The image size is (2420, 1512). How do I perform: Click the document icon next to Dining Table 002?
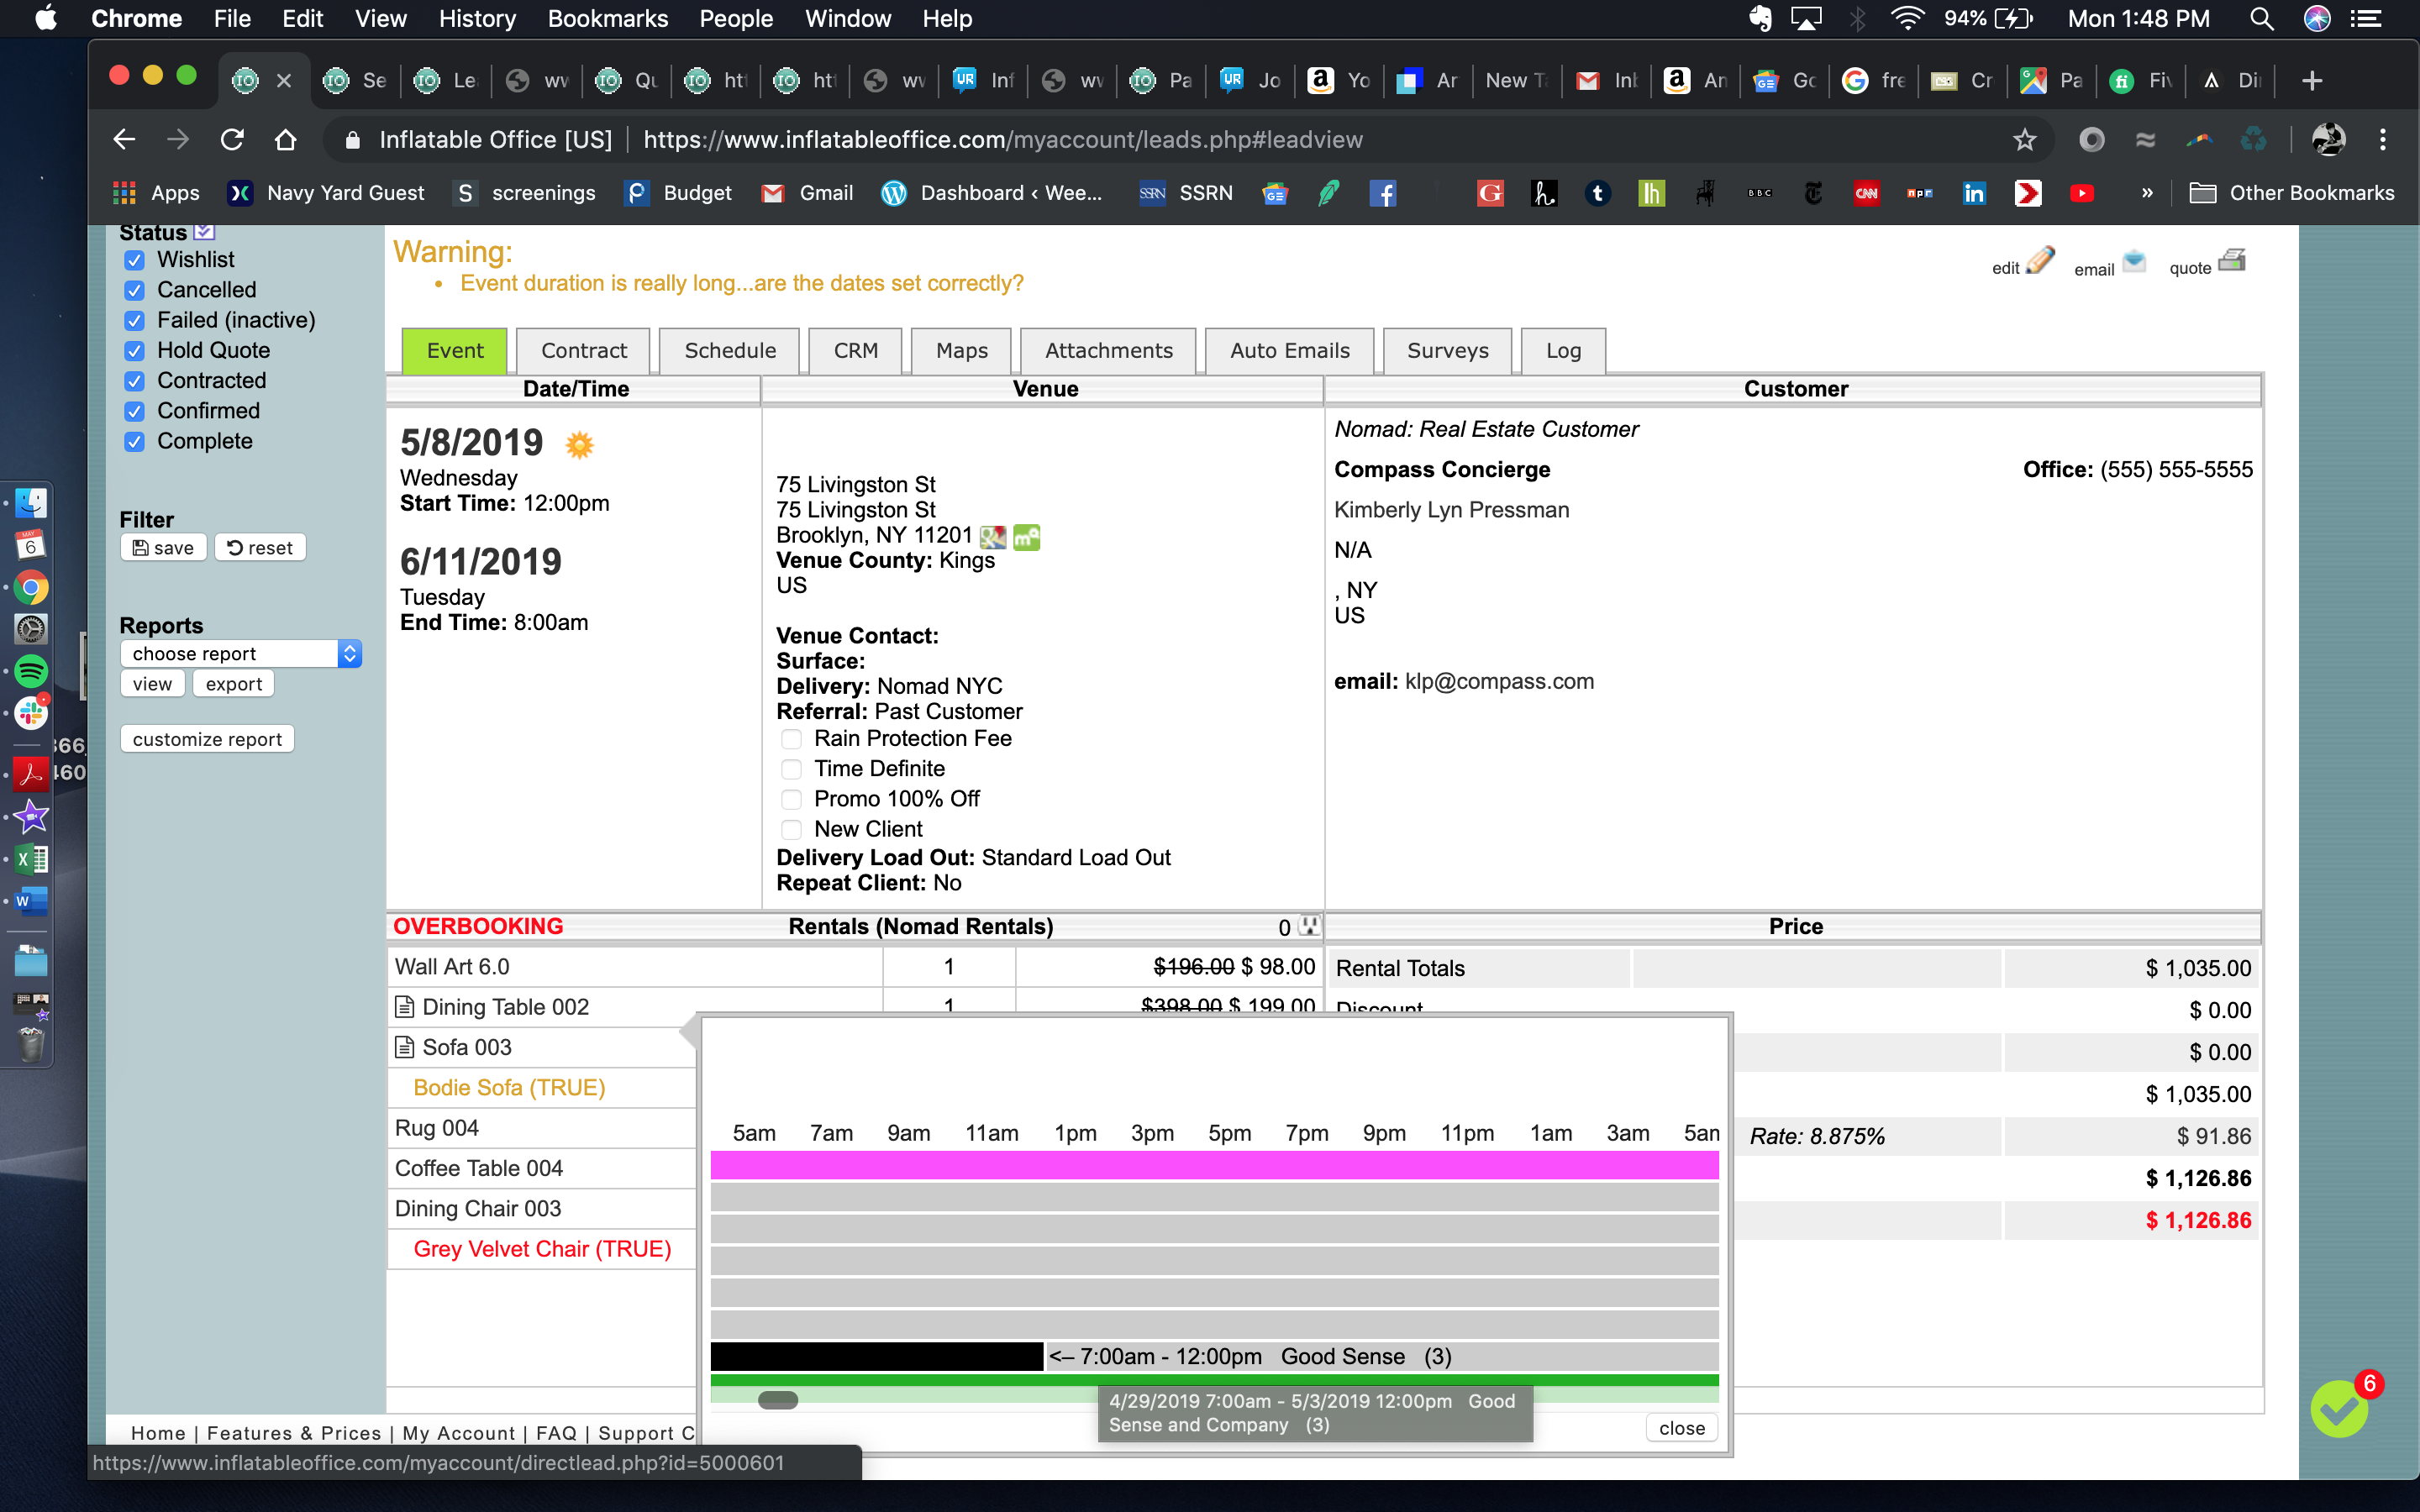click(404, 1006)
